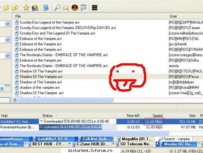Viewport: 203px width, 153px height.
Task: Click the input field at bottom of left panel
Action: [x=5, y=100]
